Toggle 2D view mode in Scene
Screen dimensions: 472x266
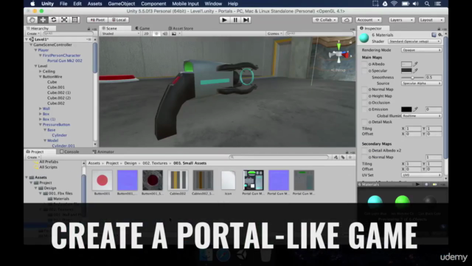tap(146, 34)
